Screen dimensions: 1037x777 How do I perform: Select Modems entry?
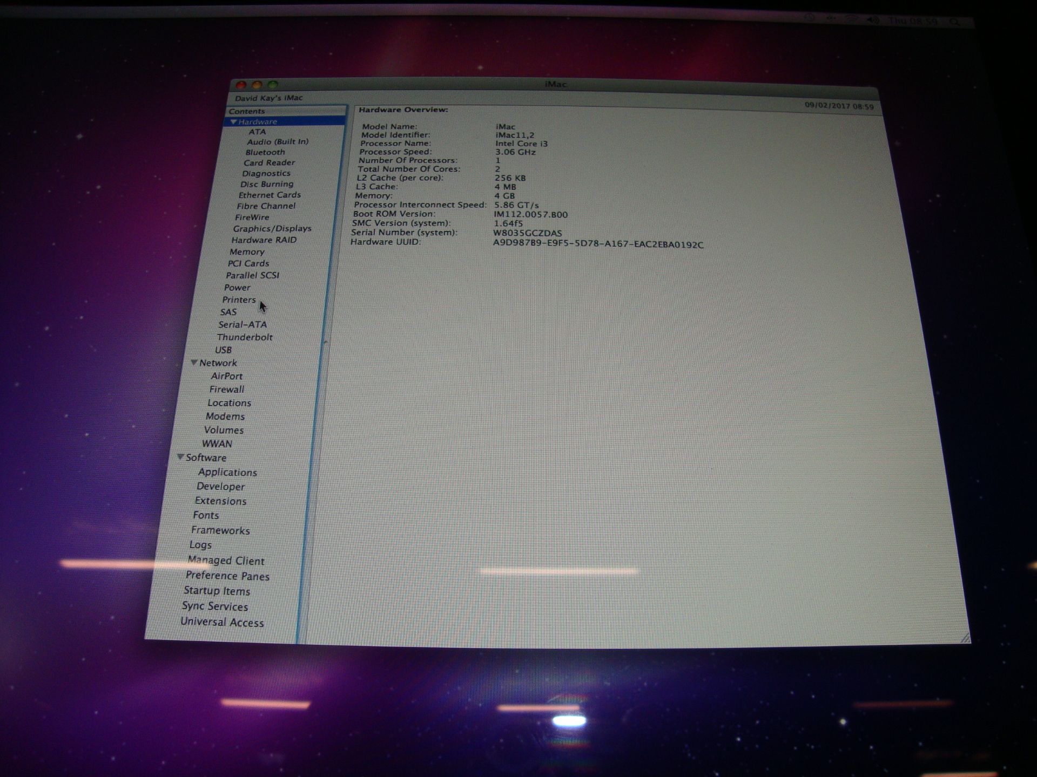pyautogui.click(x=225, y=416)
